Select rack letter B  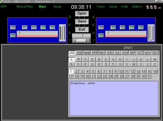[78, 59]
